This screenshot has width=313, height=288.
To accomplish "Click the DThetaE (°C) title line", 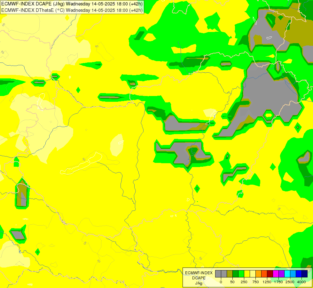I will coord(72,10).
